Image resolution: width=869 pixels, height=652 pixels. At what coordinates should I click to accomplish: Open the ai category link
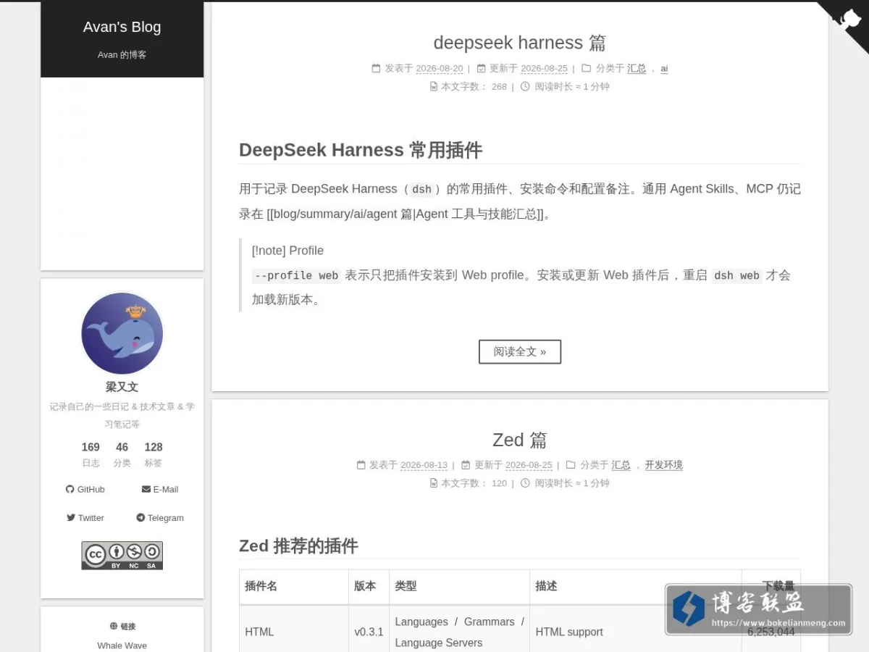(664, 69)
